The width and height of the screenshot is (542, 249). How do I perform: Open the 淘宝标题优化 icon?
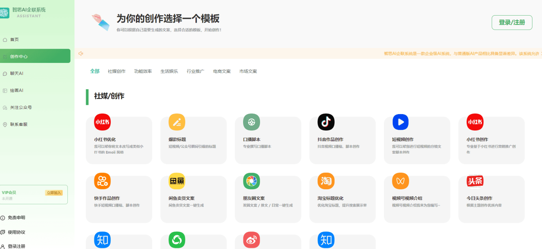(x=326, y=181)
